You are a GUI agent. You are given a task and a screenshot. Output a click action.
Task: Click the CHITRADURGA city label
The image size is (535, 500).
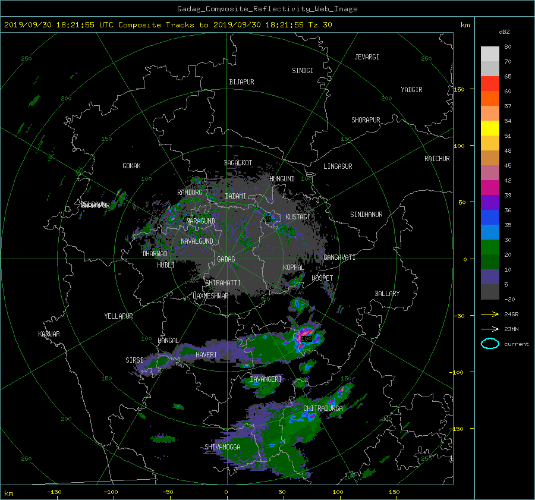(323, 408)
